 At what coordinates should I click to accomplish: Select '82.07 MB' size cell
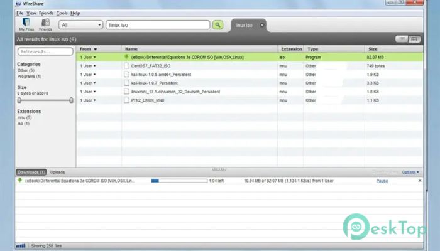pos(375,57)
